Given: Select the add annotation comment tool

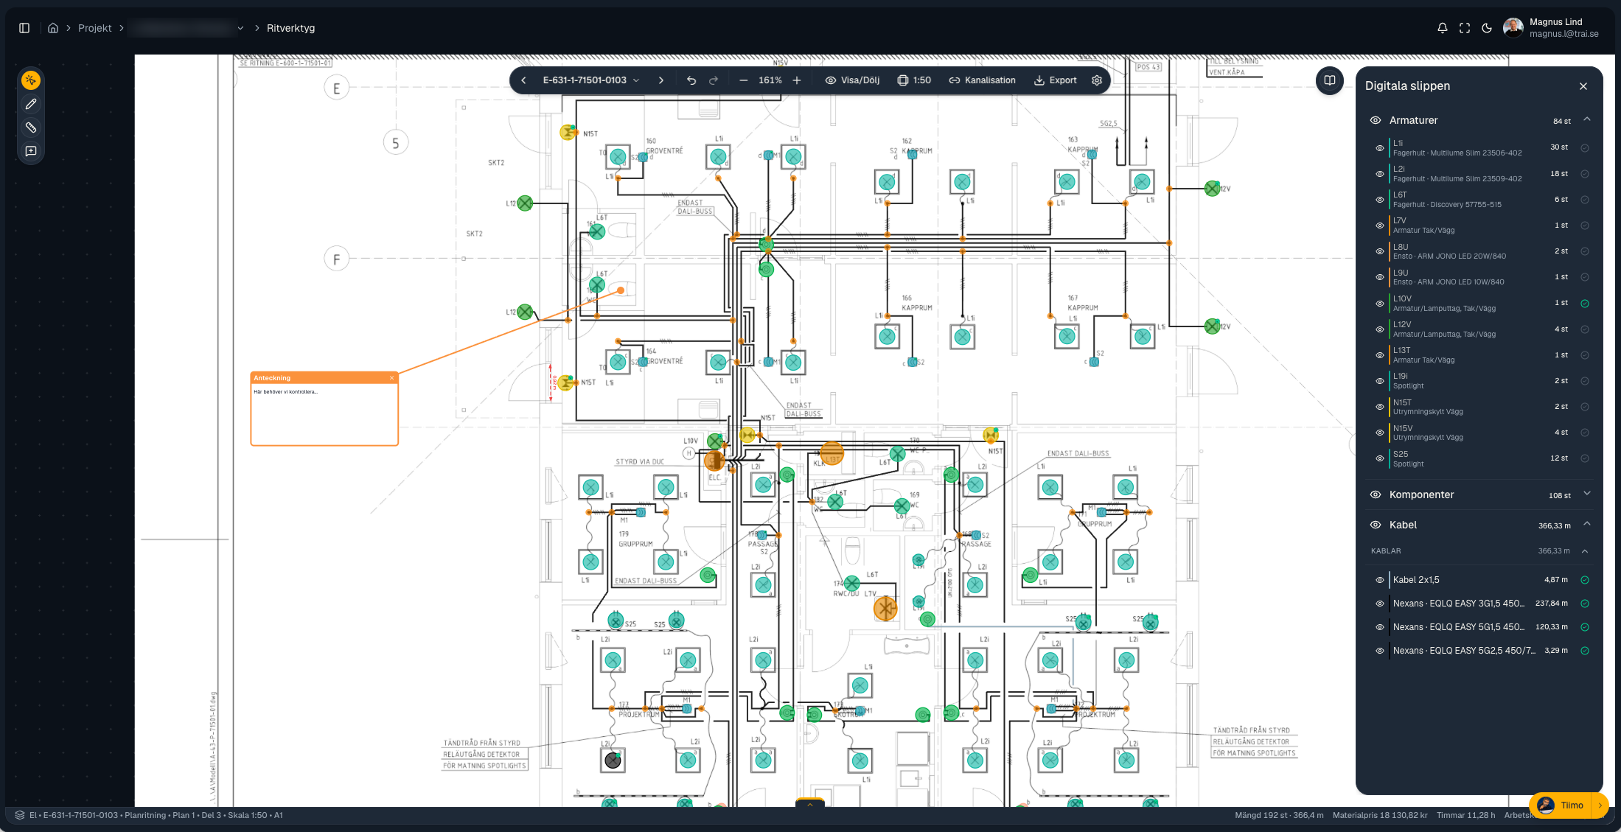Looking at the screenshot, I should pyautogui.click(x=31, y=151).
